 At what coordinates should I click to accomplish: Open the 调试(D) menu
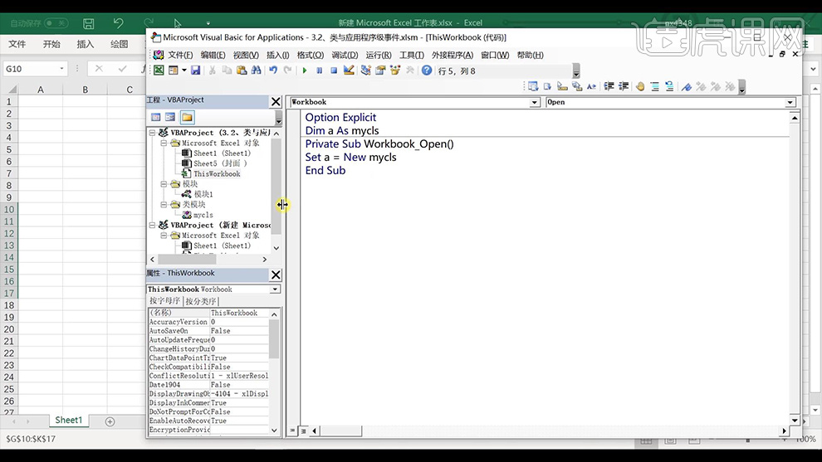(x=345, y=55)
